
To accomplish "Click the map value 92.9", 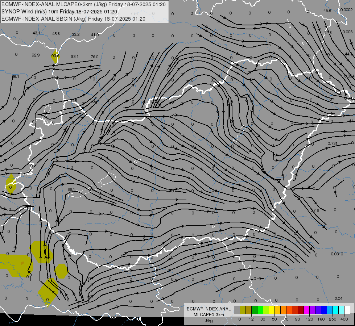I will point(36,55).
